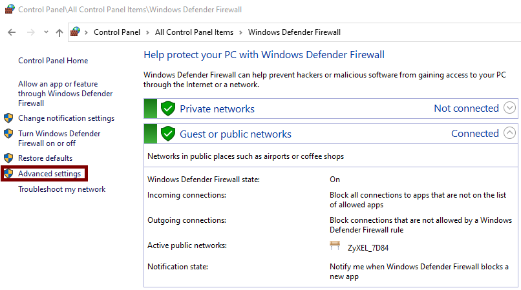521x290 pixels.
Task: Click shield icon next to Change notification settings
Action: 8,118
